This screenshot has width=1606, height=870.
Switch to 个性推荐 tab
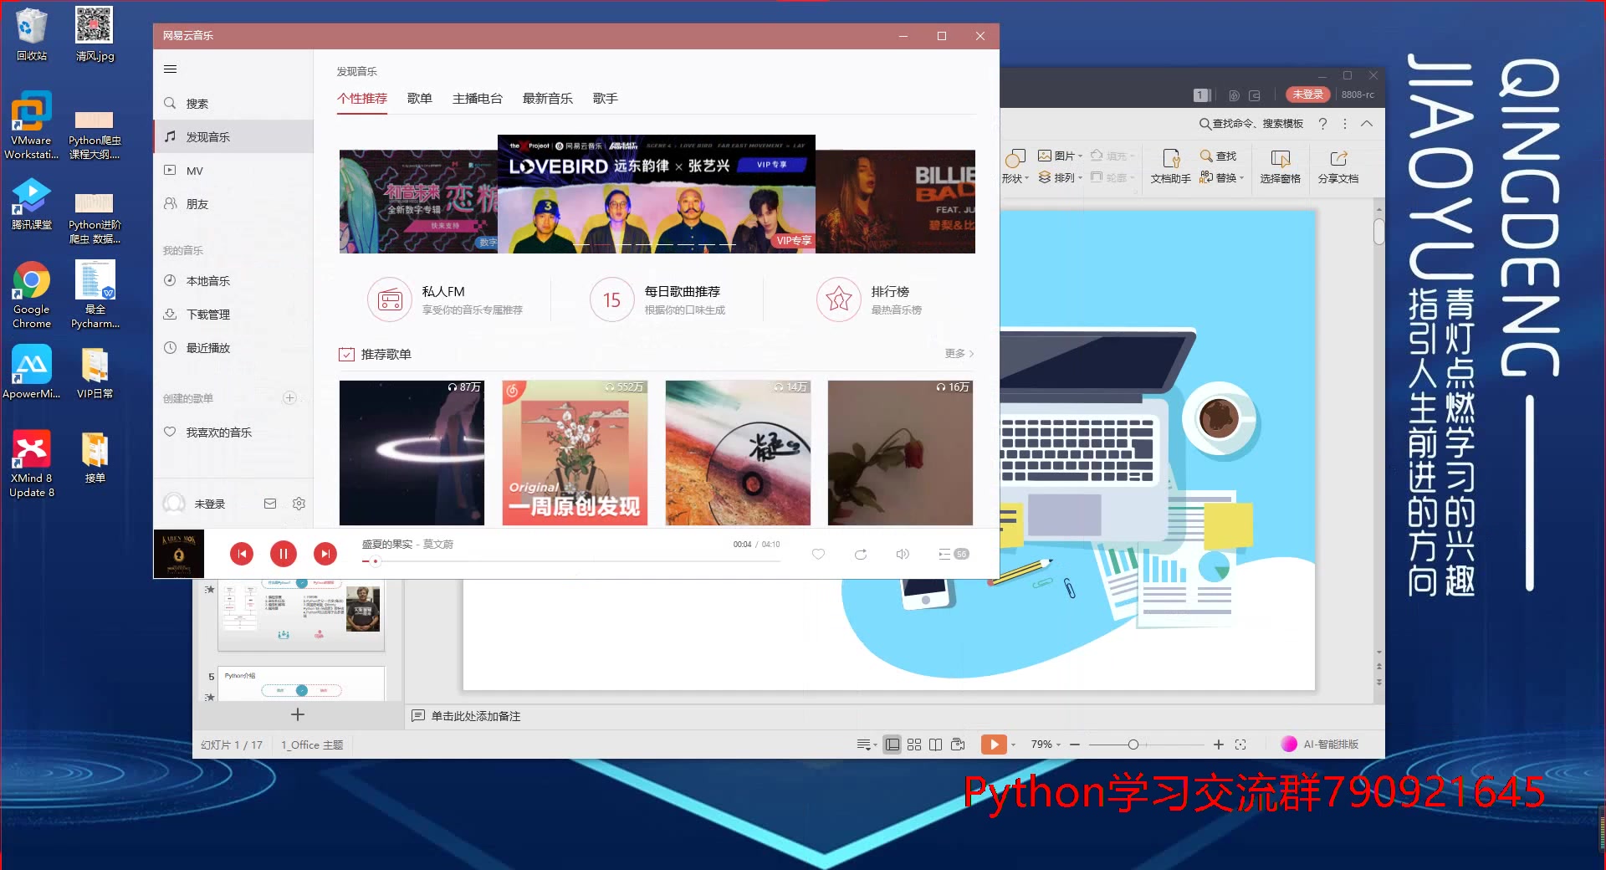362,99
